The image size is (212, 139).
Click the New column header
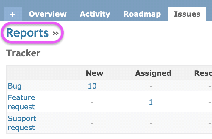(94, 73)
